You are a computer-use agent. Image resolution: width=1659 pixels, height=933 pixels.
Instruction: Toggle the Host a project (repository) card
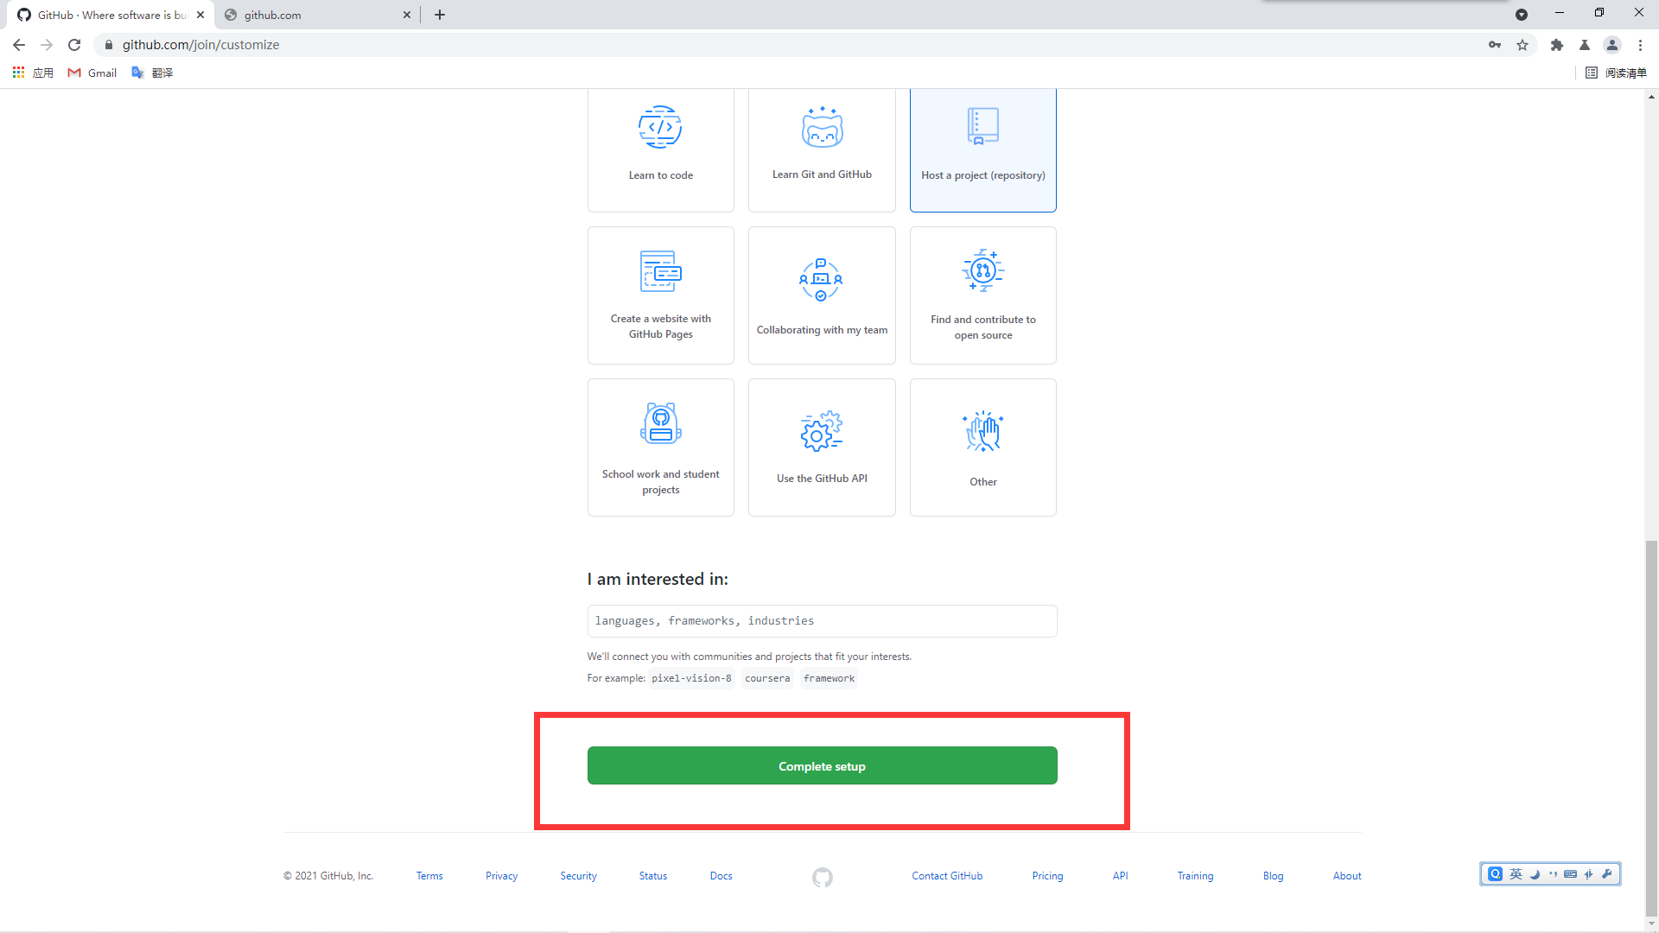(983, 149)
